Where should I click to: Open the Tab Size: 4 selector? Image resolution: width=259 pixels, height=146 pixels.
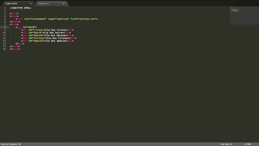click(x=226, y=144)
